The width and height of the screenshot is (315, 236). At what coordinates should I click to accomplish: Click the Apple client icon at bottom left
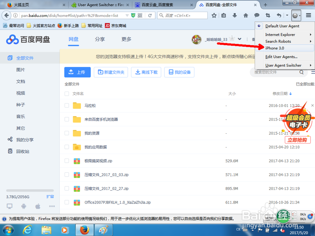37,206
